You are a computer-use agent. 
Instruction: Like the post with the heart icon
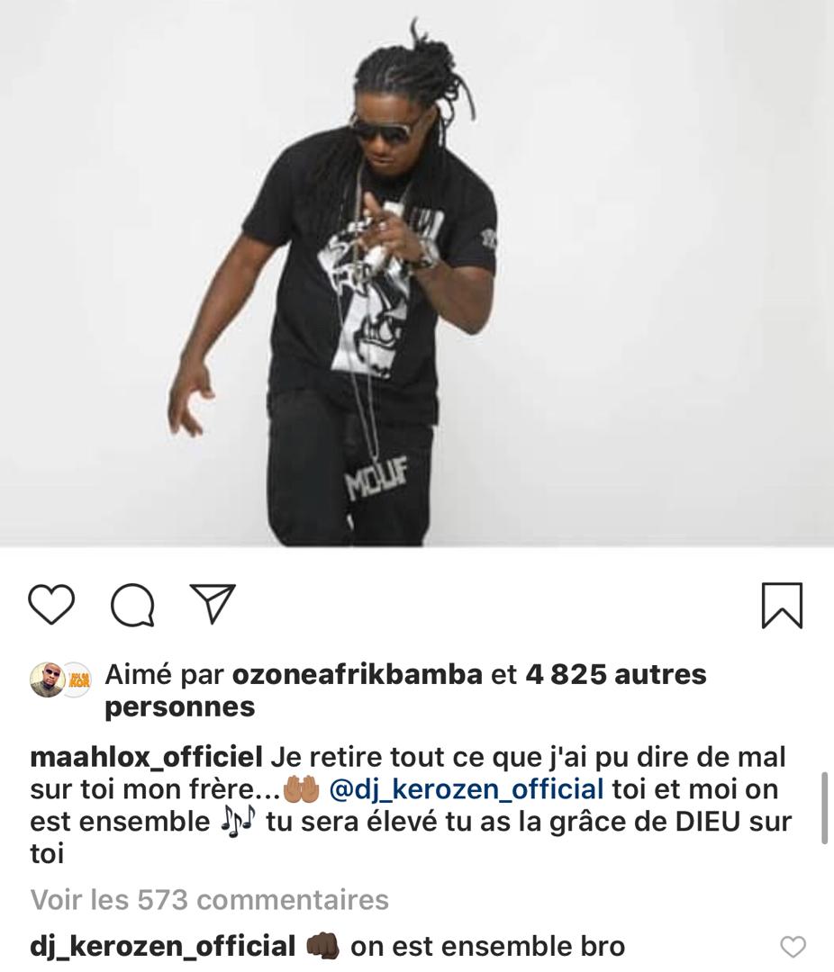[51, 603]
